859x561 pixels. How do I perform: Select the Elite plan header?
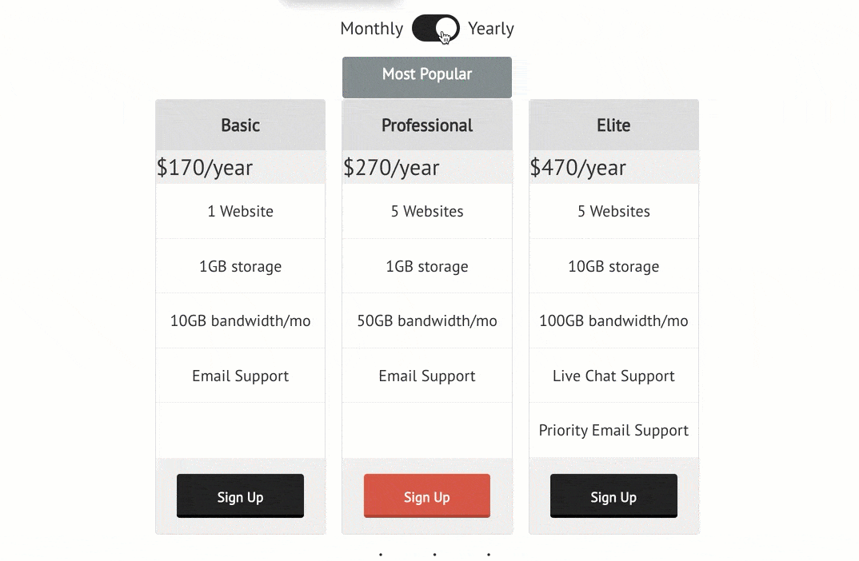613,125
